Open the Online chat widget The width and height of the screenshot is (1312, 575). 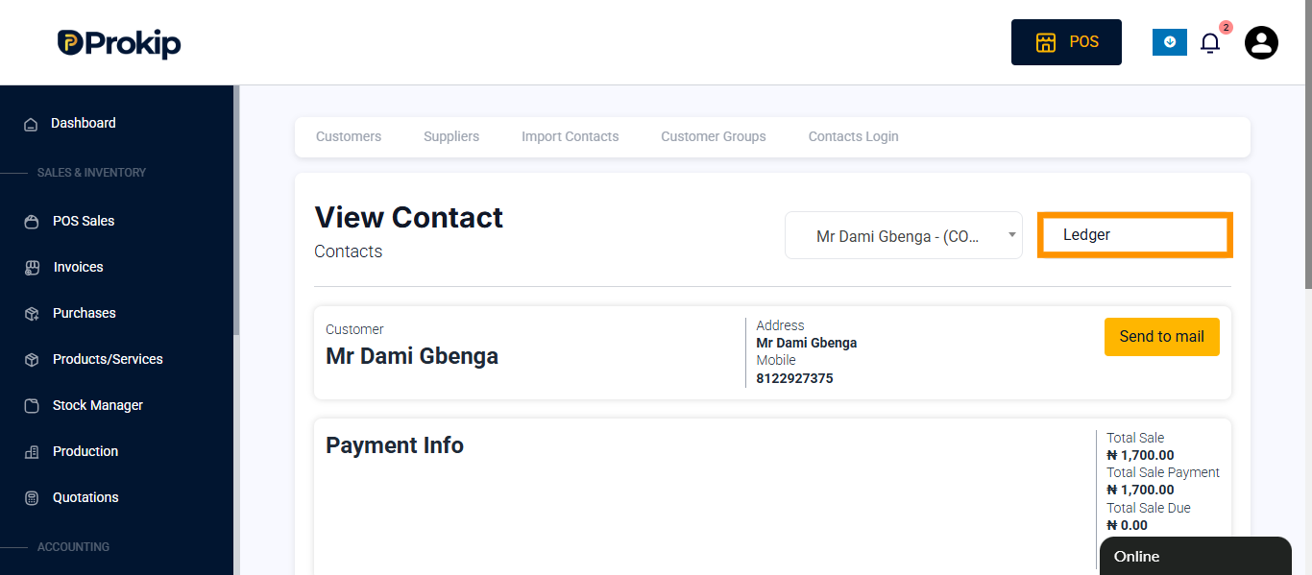[x=1195, y=557]
